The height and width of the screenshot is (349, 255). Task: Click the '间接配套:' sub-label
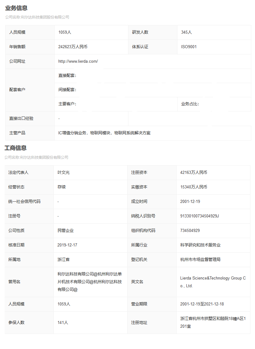coord(67,90)
